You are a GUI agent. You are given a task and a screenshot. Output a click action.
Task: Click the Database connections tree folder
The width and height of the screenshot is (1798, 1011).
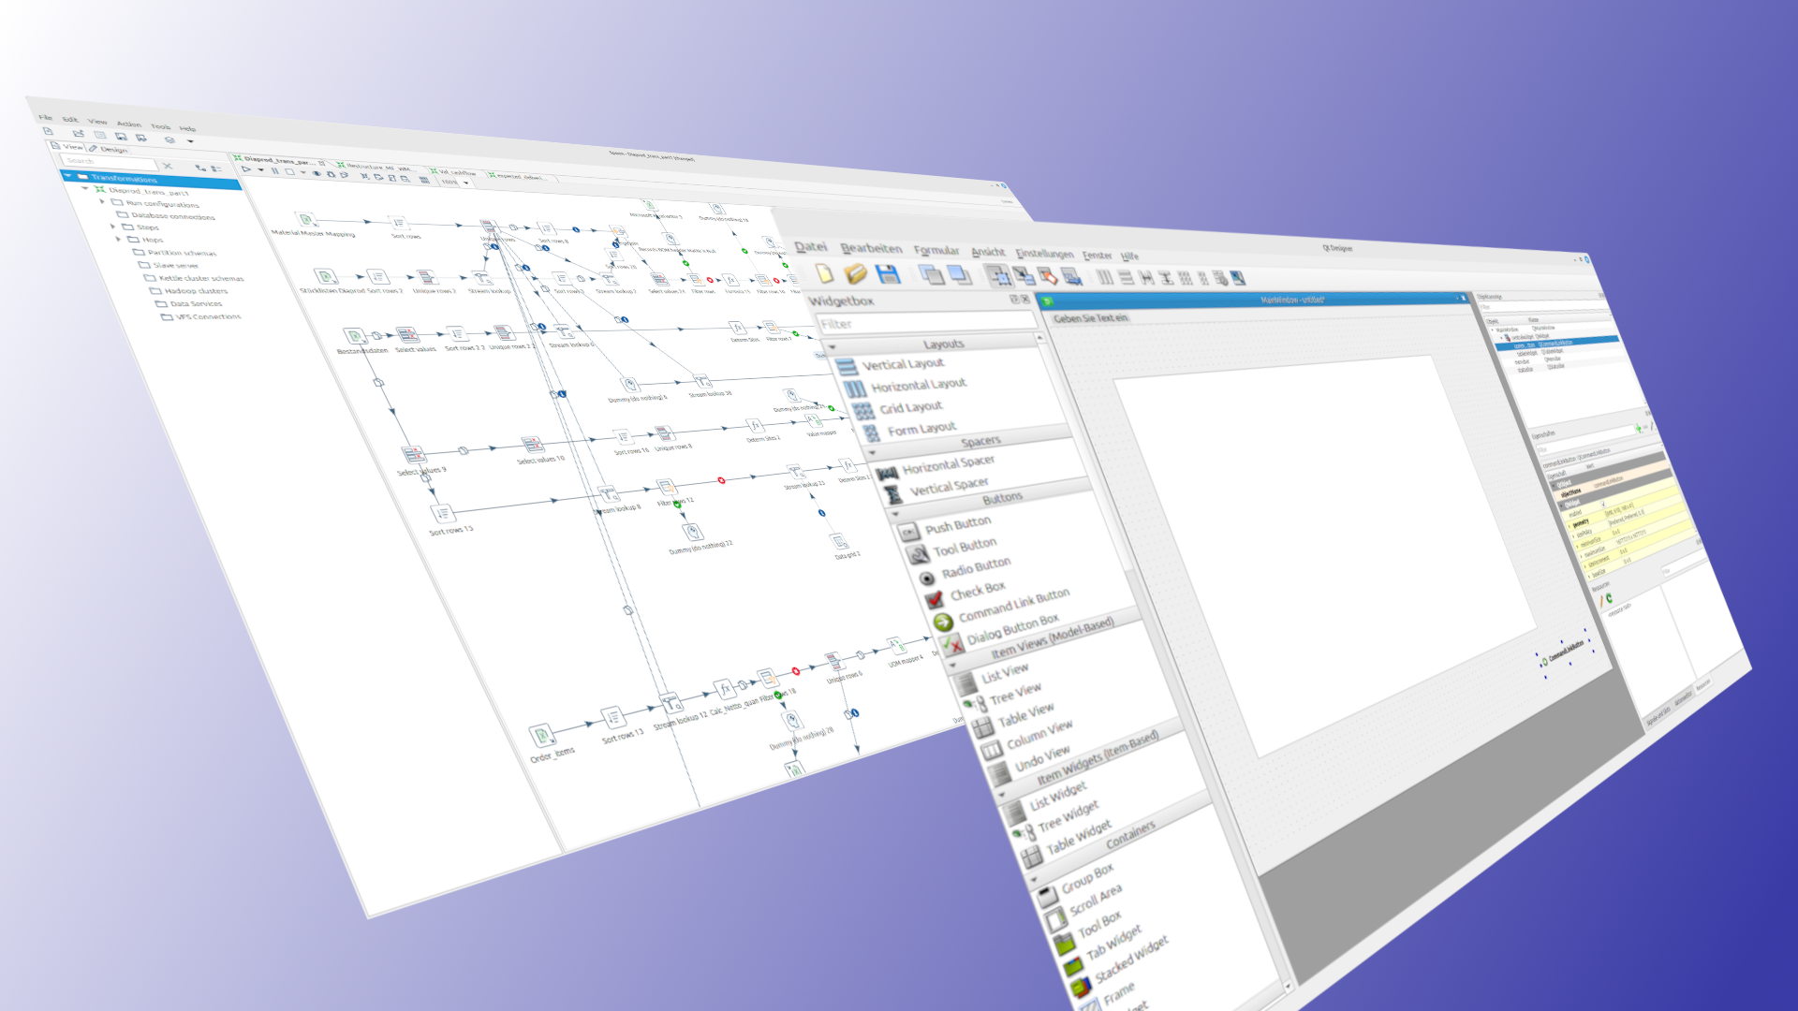(x=172, y=216)
